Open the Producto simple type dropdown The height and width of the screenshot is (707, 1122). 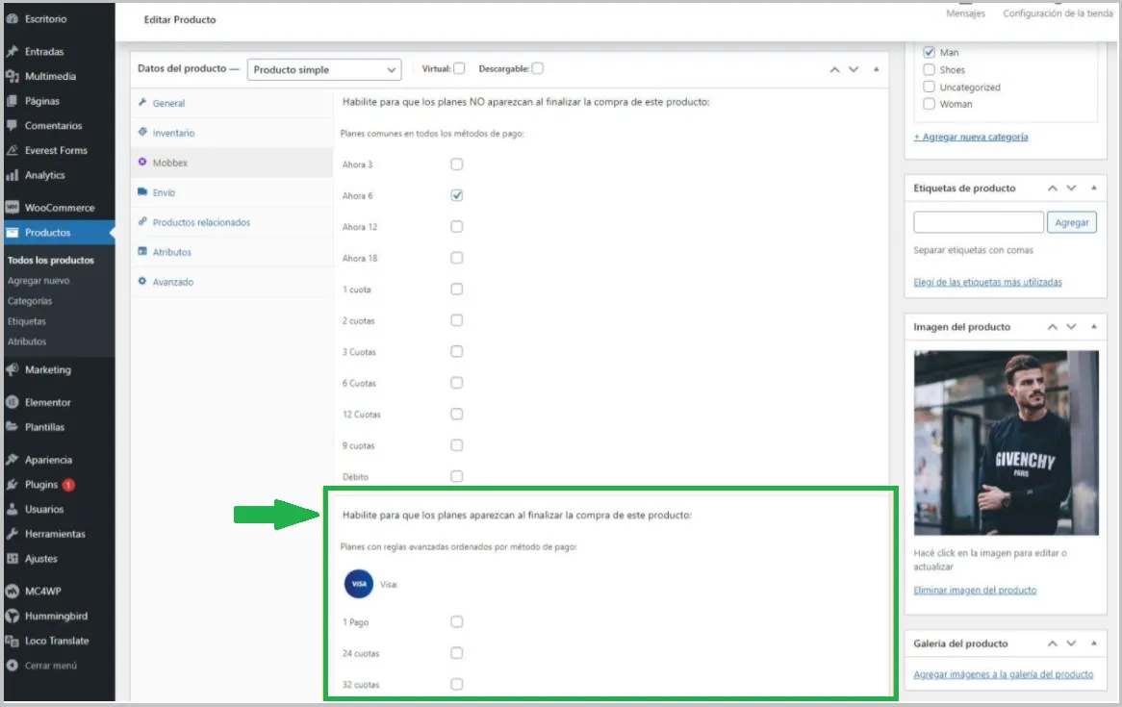[x=324, y=69]
